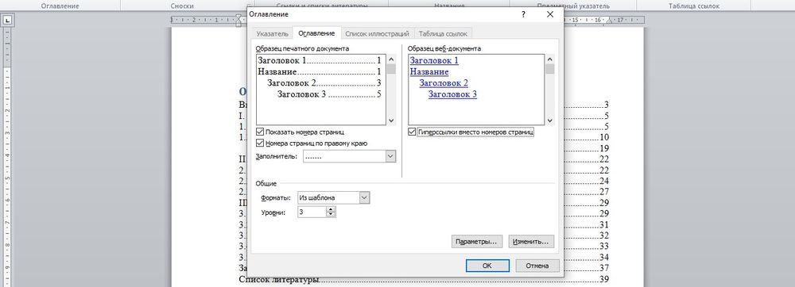Click Заголовок 1 line in print preview
Image resolution: width=795 pixels, height=287 pixels.
(x=320, y=60)
